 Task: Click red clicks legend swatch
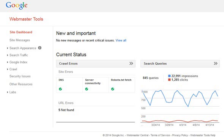(x=169, y=80)
